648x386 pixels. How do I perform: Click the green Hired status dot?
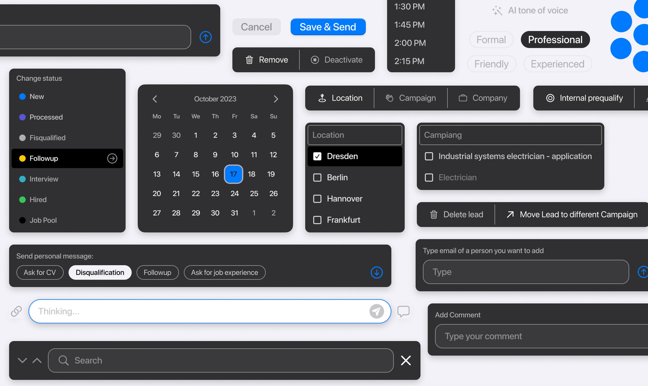pos(22,200)
